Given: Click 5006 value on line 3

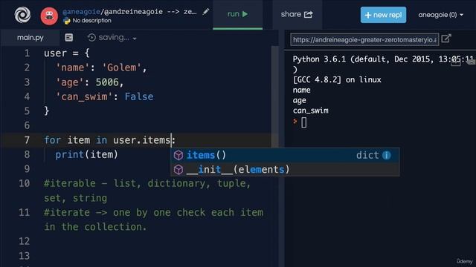Looking at the screenshot, I should [107, 82].
